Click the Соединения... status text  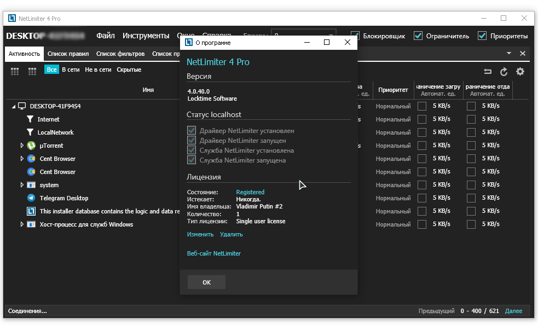pos(27,311)
